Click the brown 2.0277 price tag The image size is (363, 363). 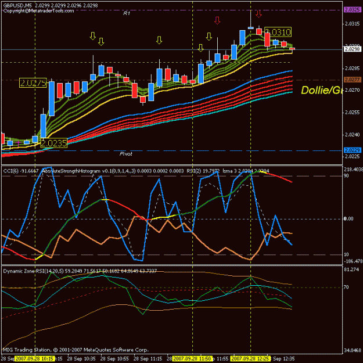(x=353, y=80)
